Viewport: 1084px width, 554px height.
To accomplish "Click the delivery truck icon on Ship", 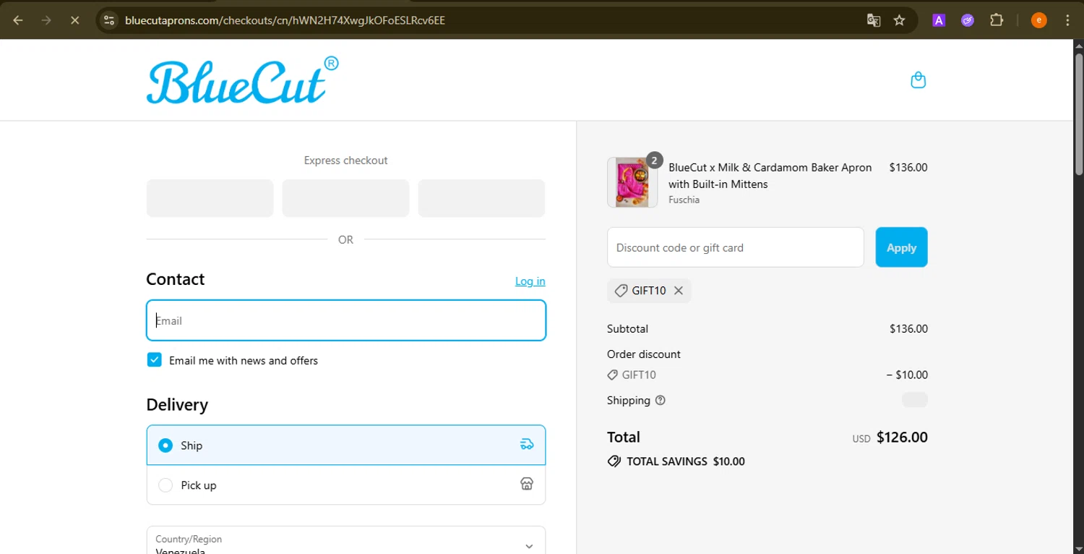I will [527, 444].
